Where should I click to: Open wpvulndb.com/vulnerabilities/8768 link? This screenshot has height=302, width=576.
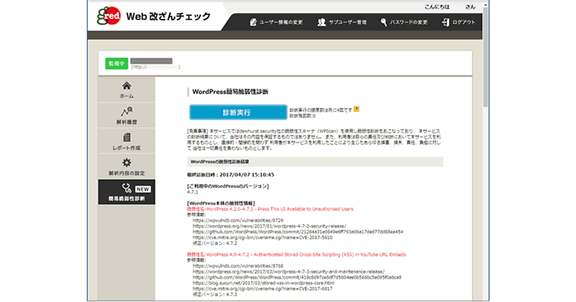tap(238, 266)
